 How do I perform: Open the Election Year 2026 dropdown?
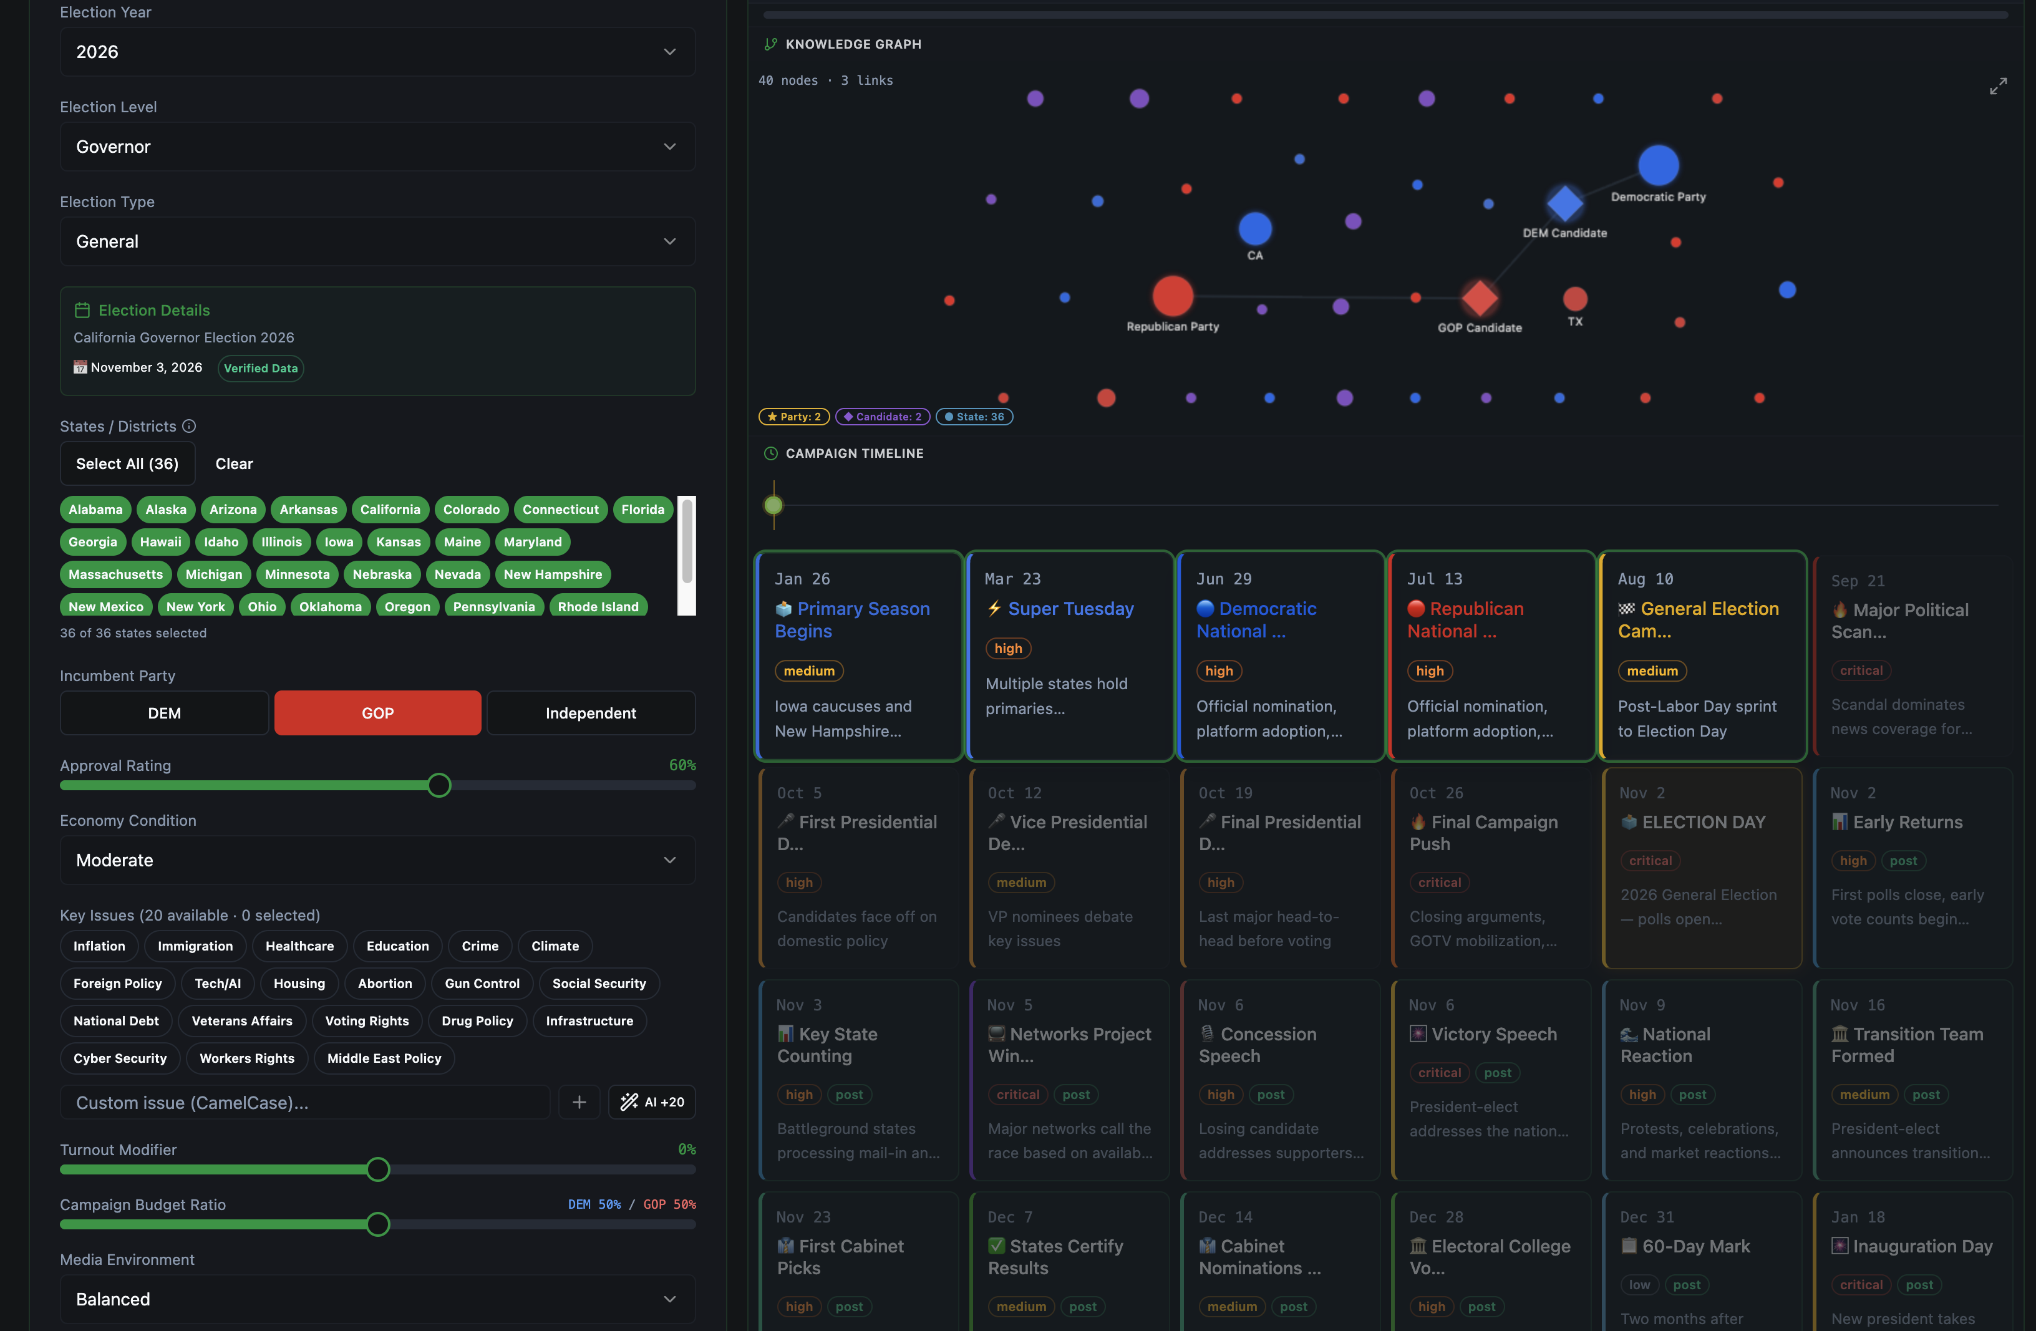point(377,52)
